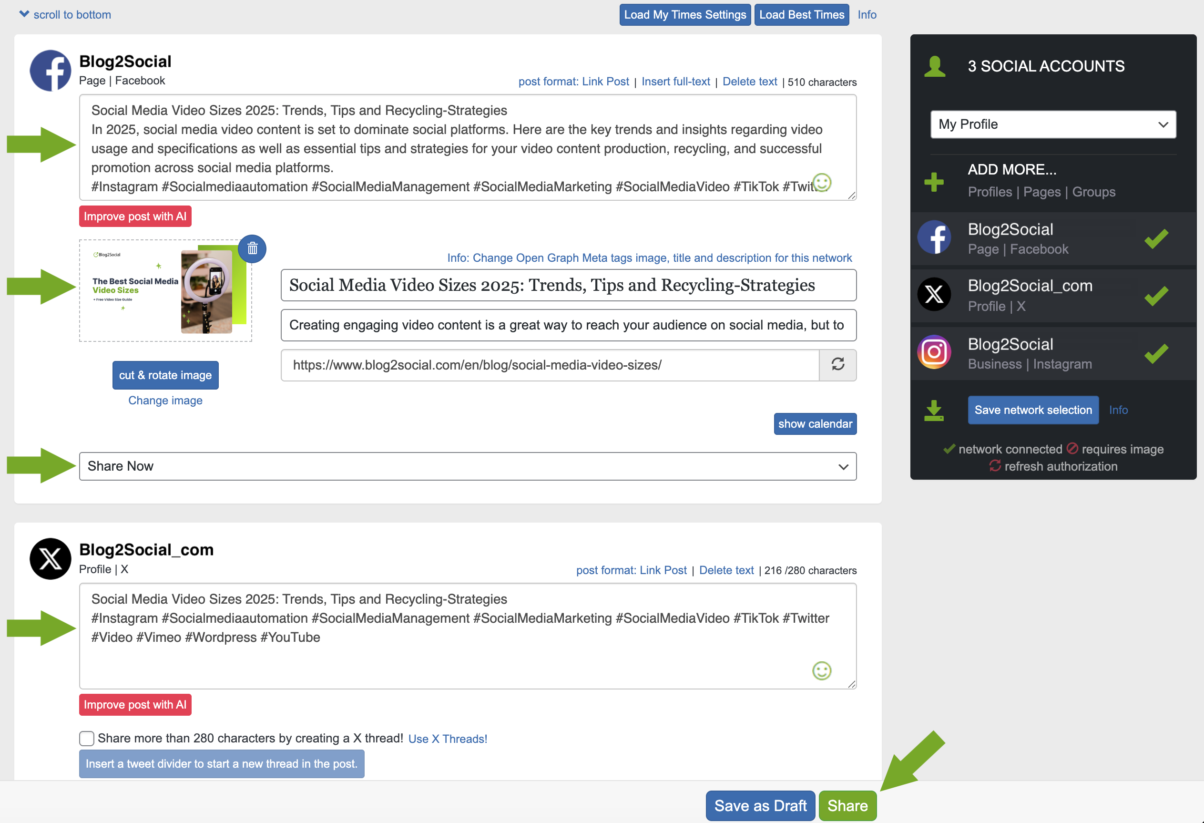Click Insert a tweet divider button
This screenshot has width=1204, height=823.
[x=221, y=763]
